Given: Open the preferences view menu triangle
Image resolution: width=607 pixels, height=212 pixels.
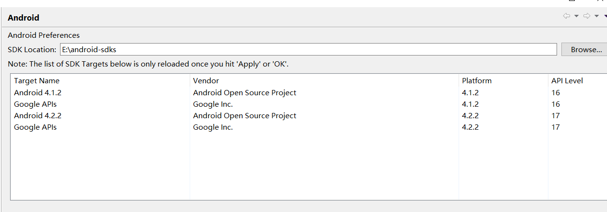Looking at the screenshot, I should click(605, 16).
